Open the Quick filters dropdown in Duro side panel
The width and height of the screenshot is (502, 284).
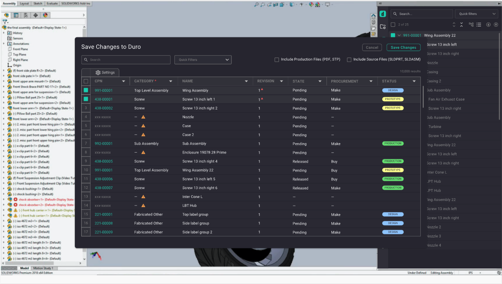tap(476, 14)
